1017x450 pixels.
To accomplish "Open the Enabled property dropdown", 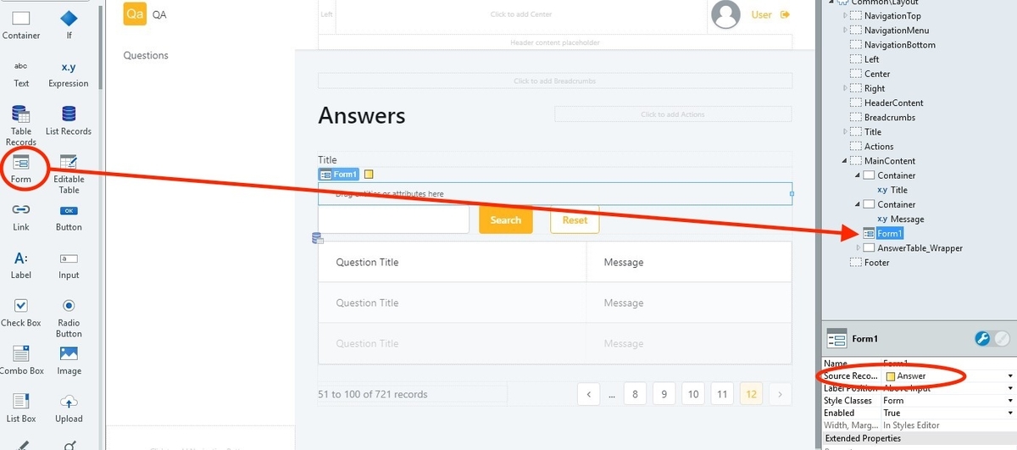I will point(1010,413).
